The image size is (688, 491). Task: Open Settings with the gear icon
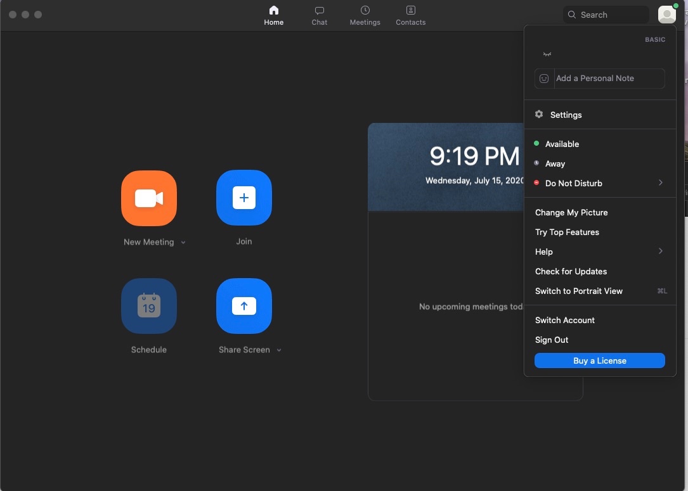pos(540,115)
